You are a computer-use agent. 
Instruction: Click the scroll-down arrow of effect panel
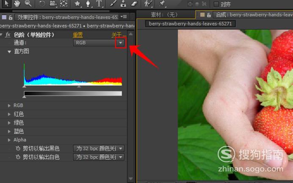(x=131, y=179)
